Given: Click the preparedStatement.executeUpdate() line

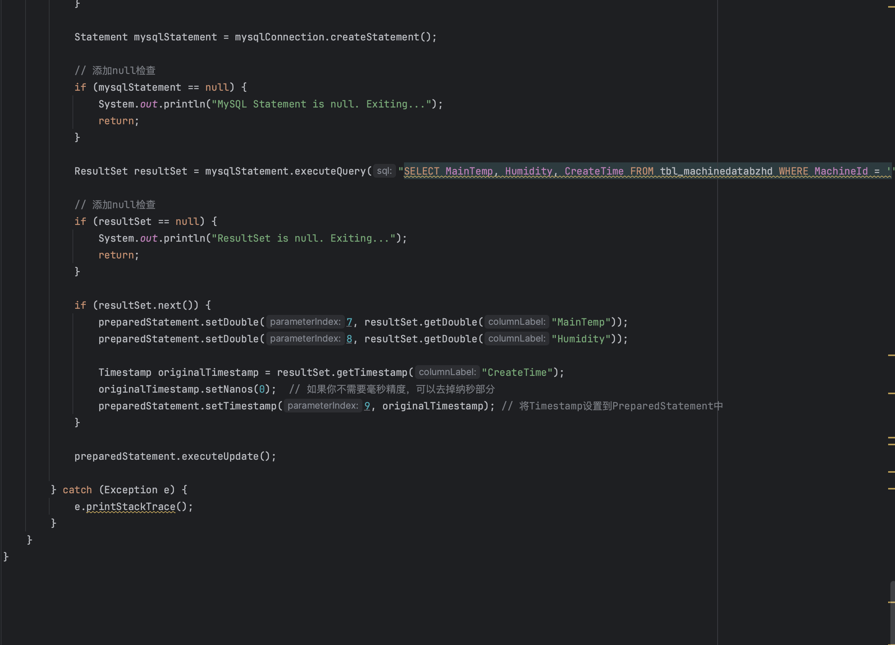Looking at the screenshot, I should coord(175,456).
